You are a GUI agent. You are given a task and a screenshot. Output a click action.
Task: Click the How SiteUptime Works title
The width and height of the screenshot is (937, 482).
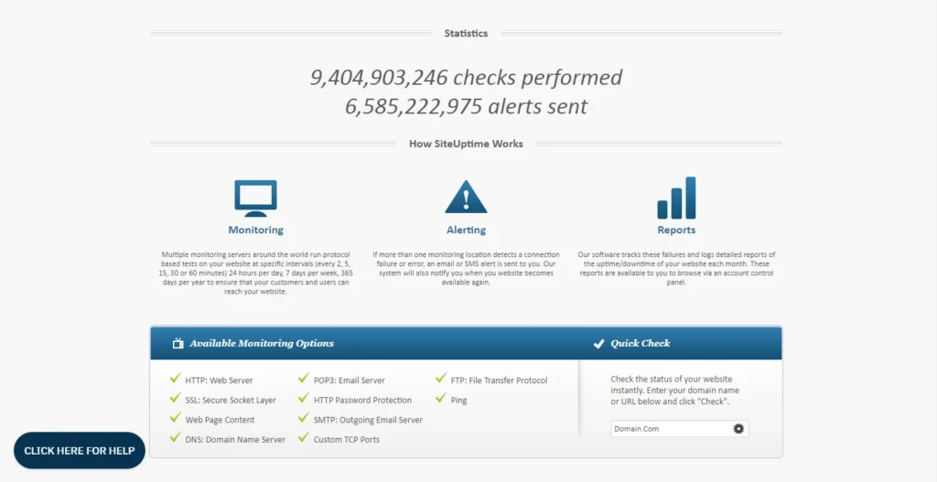point(466,144)
